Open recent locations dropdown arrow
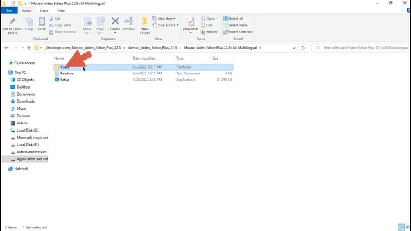411x231 pixels. 22,47
